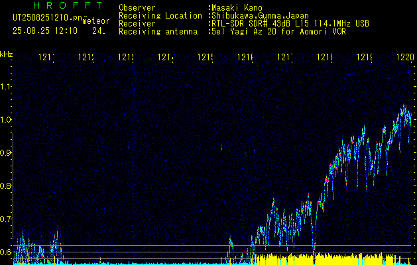The width and height of the screenshot is (417, 265).
Task: Click Shibukawa,Gunma,Japan location text
Action: click(260, 16)
